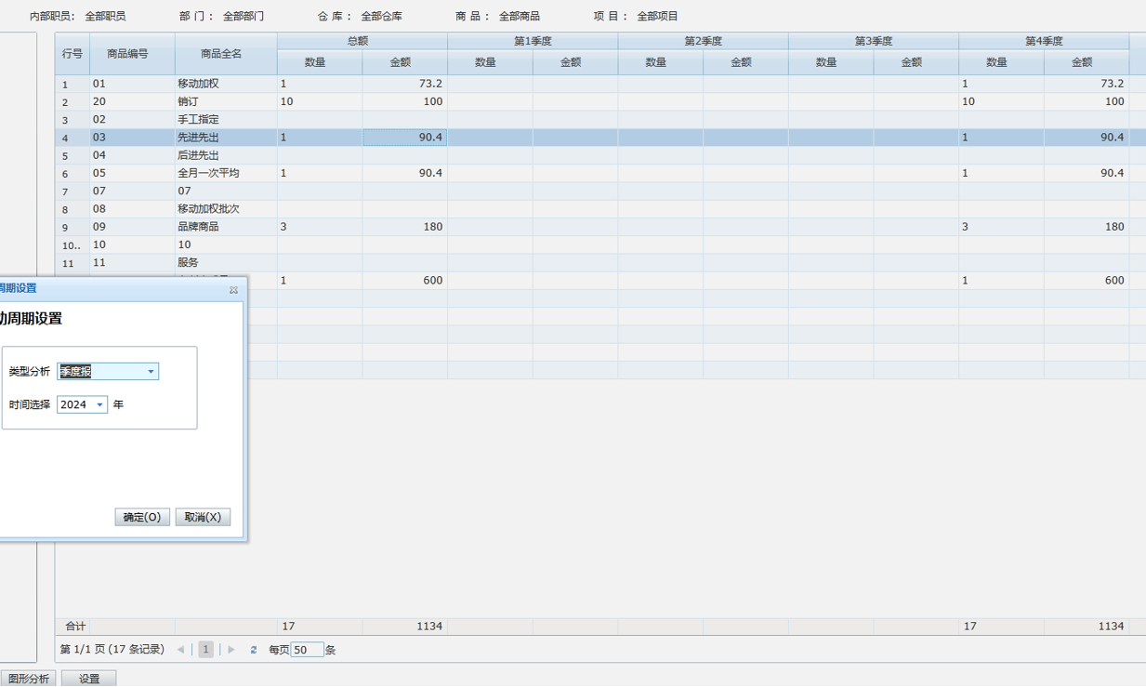
Task: Close the 周期设置 dialog with X icon
Action: pos(233,290)
